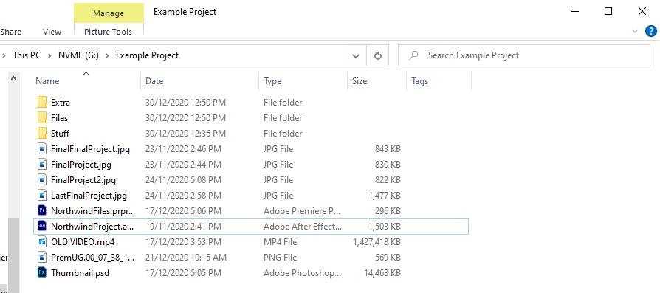Expand the NVME (G:) breadcrumb arrow
The width and height of the screenshot is (660, 293).
pyautogui.click(x=107, y=55)
